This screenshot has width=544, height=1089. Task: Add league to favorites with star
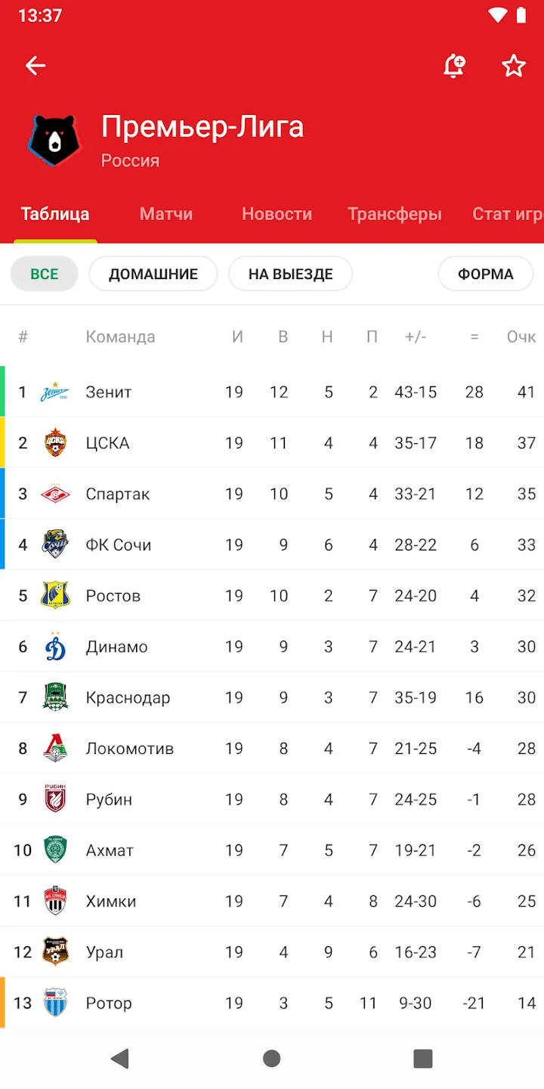click(x=514, y=66)
